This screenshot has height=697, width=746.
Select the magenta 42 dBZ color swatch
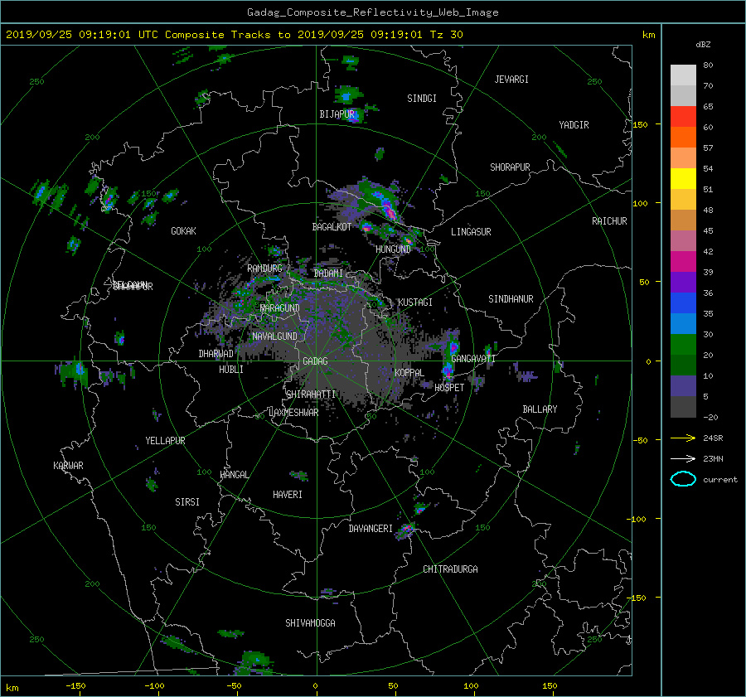pyautogui.click(x=683, y=261)
